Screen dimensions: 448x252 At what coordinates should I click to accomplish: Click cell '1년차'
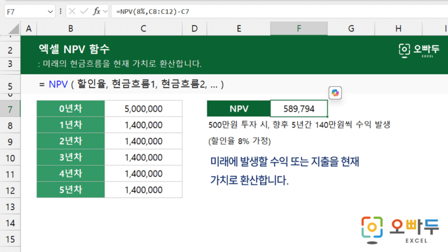click(71, 125)
